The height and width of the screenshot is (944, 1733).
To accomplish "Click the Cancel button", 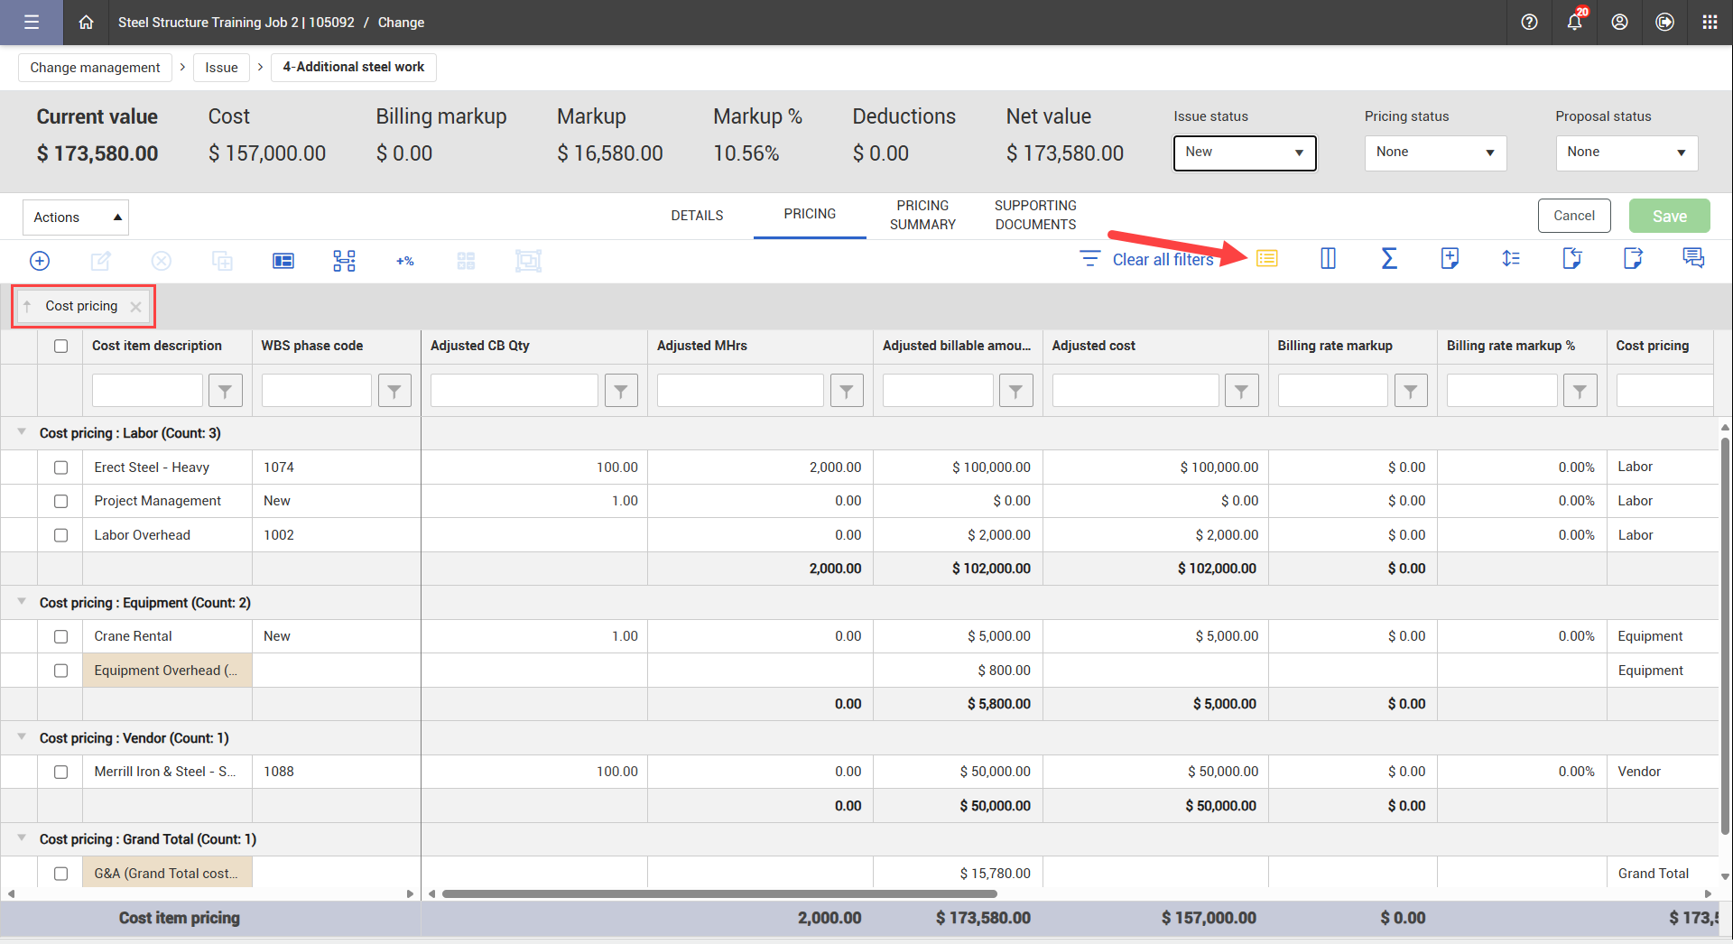I will point(1573,216).
